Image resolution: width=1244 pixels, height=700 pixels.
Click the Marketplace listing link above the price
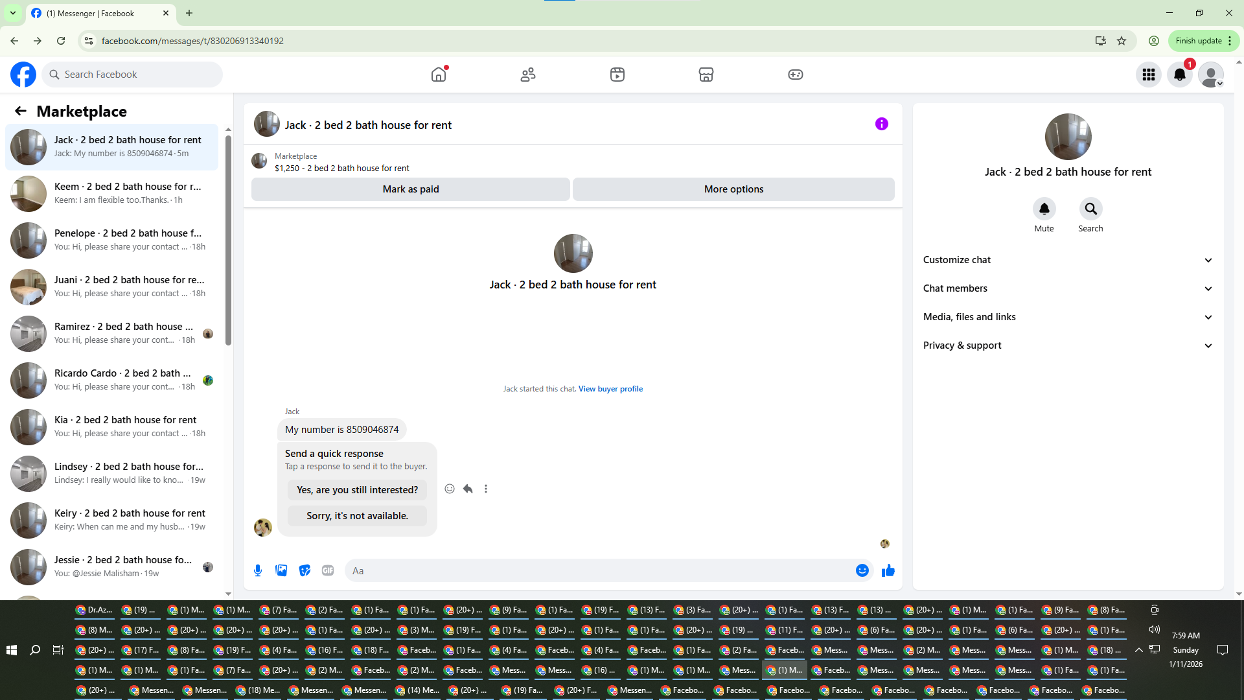[x=295, y=156]
